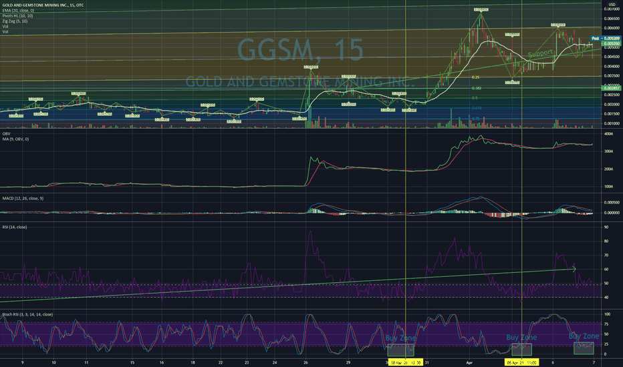Click the 75 Stoch RSI axis value
This screenshot has height=367, width=623.
coord(606,324)
